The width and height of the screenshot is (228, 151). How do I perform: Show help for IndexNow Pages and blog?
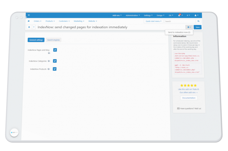click(x=49, y=53)
